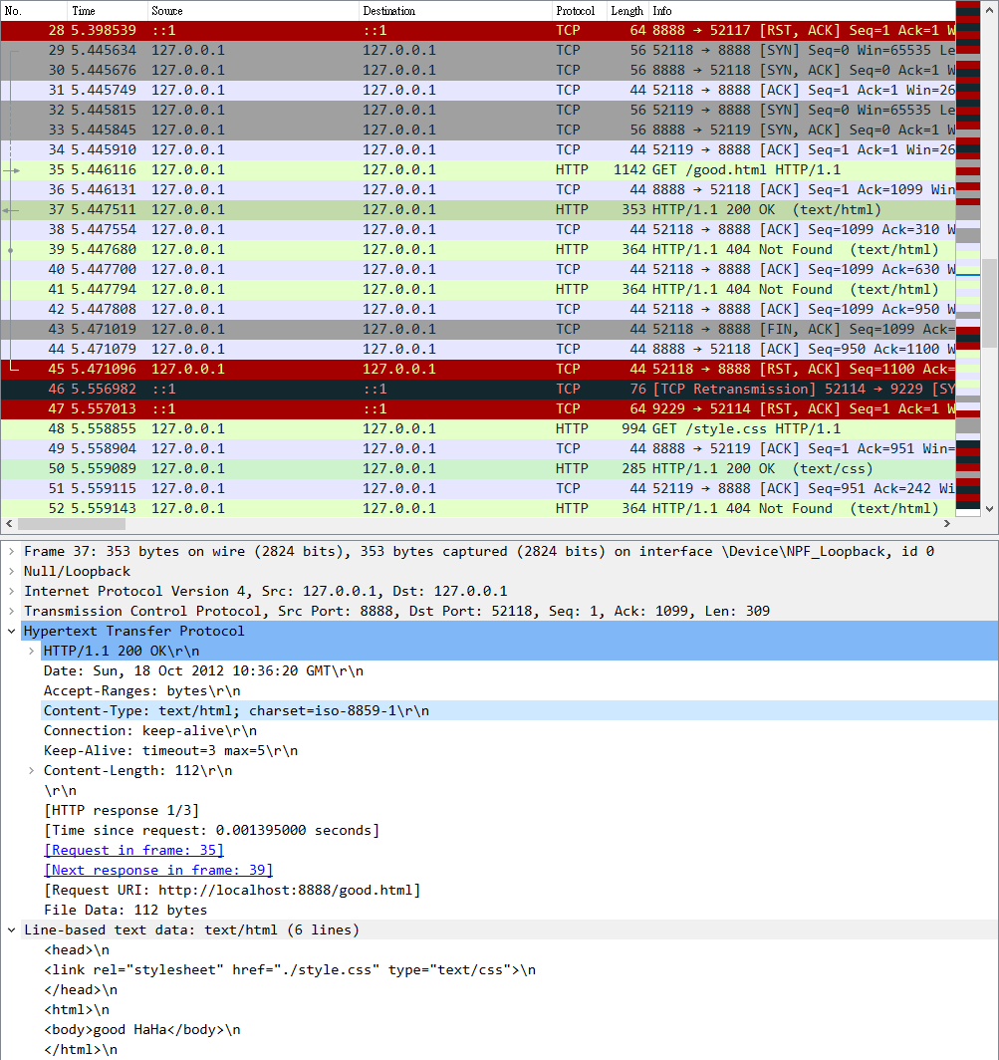Screen dimensions: 999x1060
Task: Select packet 33 row
Action: point(478,130)
